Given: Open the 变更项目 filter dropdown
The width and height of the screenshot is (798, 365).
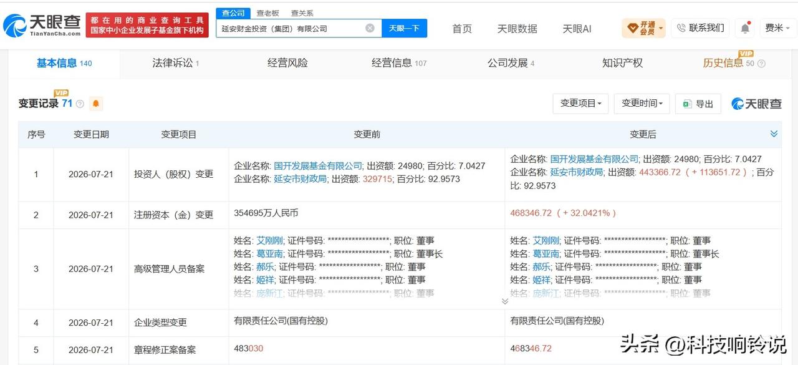Looking at the screenshot, I should (581, 104).
